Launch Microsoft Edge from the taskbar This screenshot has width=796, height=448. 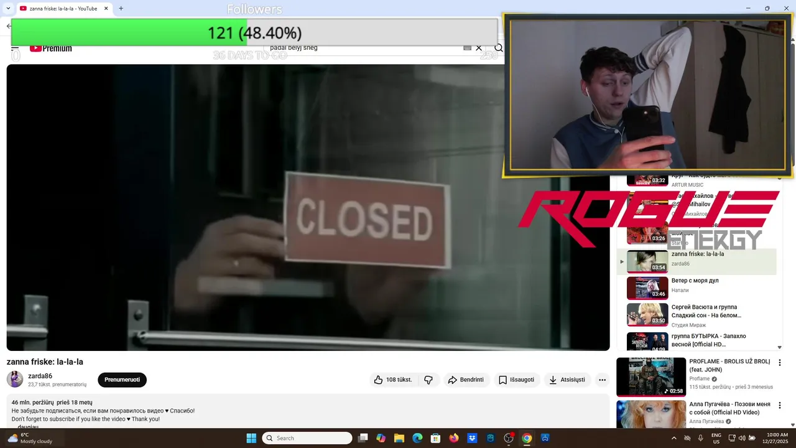click(x=417, y=438)
